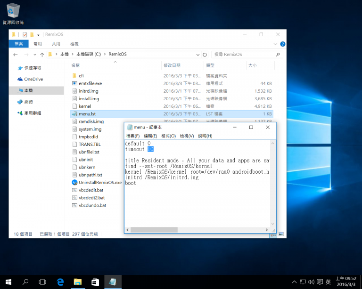Launch Microsoft Edge from the taskbar

point(60,282)
